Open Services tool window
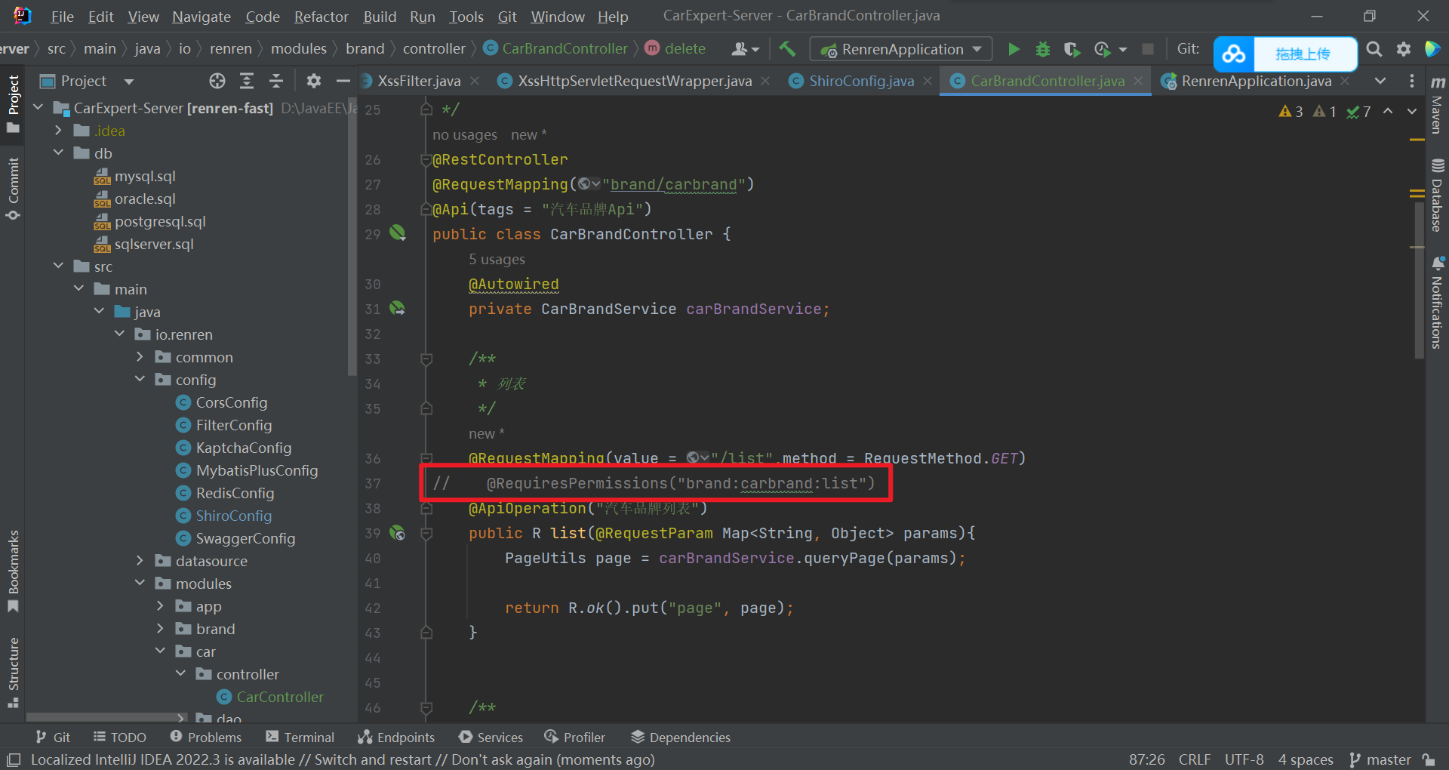1449x770 pixels. click(491, 738)
